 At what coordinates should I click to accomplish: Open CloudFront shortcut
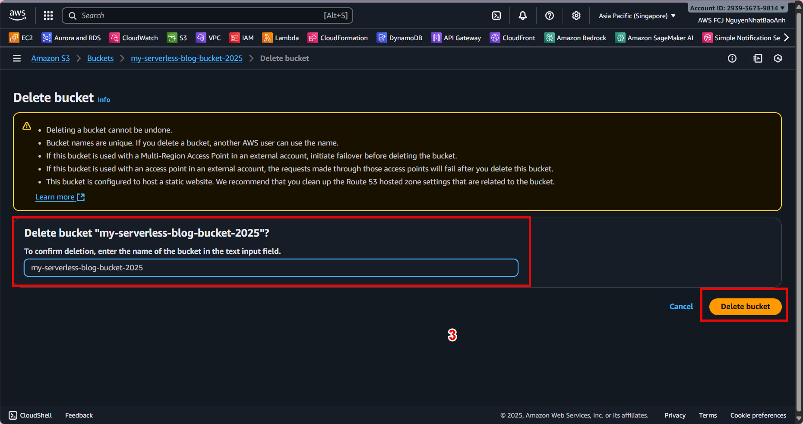pos(512,38)
